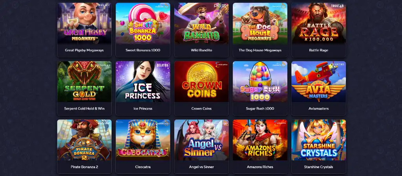Launch Sweet Bonanza 1000 game tile

(x=143, y=23)
